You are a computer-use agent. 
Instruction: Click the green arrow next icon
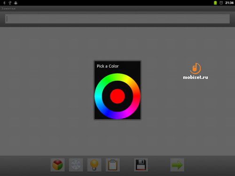pyautogui.click(x=177, y=165)
